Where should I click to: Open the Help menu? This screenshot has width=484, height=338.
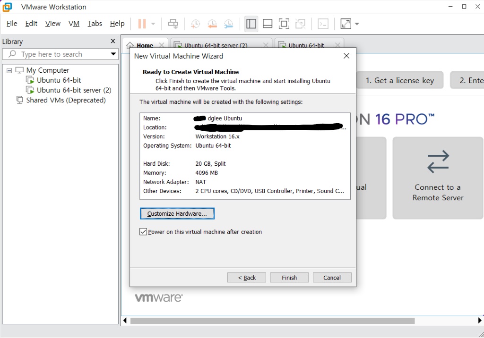click(117, 24)
